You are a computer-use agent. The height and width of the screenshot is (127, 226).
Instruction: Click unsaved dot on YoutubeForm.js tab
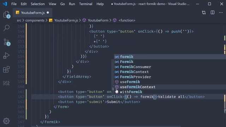(48, 13)
